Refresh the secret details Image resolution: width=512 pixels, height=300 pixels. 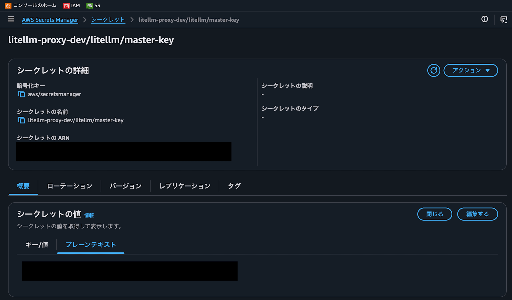(x=434, y=70)
